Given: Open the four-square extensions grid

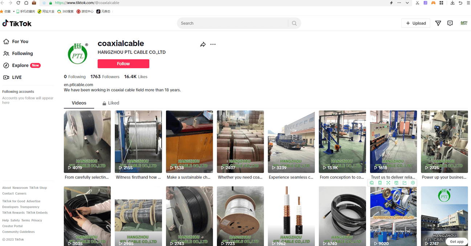Looking at the screenshot, I should click(441, 3).
